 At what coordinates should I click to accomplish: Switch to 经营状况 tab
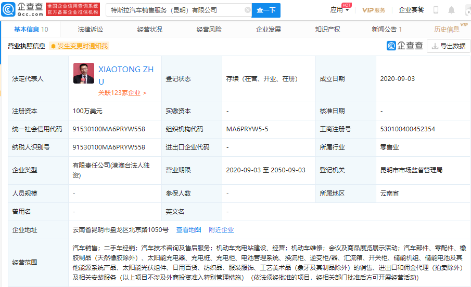click(x=149, y=30)
